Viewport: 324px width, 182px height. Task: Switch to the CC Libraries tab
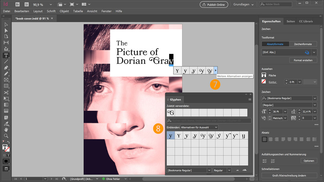coord(306,21)
